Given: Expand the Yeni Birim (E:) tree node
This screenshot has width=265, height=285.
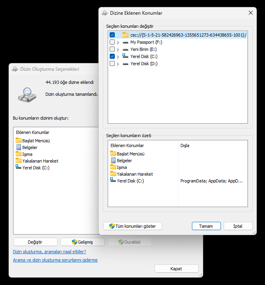Looking at the screenshot, I should coord(118,50).
